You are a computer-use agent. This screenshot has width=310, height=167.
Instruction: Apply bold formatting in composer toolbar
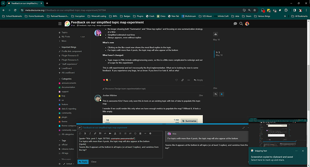85,134
